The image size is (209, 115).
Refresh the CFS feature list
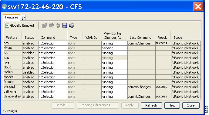pyautogui.click(x=151, y=105)
